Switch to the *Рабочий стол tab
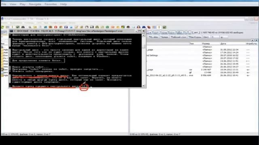 pyautogui.click(x=178, y=37)
